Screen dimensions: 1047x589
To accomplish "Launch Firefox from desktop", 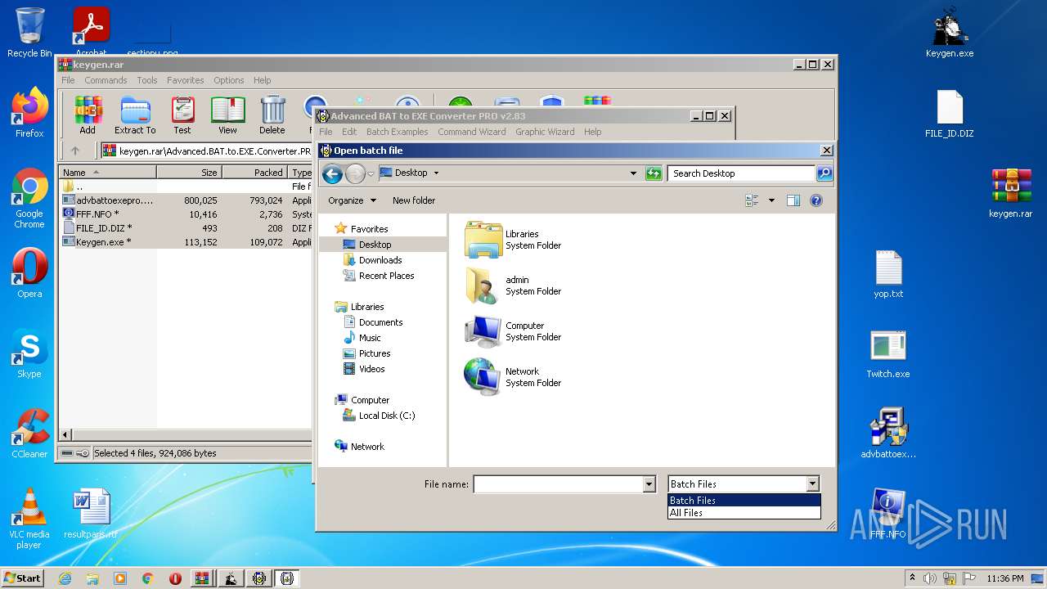I will 29,113.
